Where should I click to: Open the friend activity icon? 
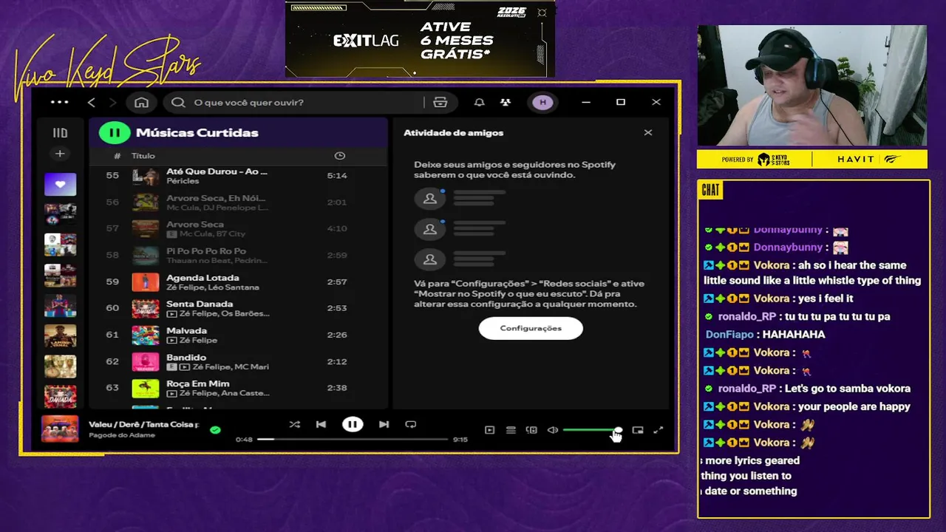(x=506, y=102)
